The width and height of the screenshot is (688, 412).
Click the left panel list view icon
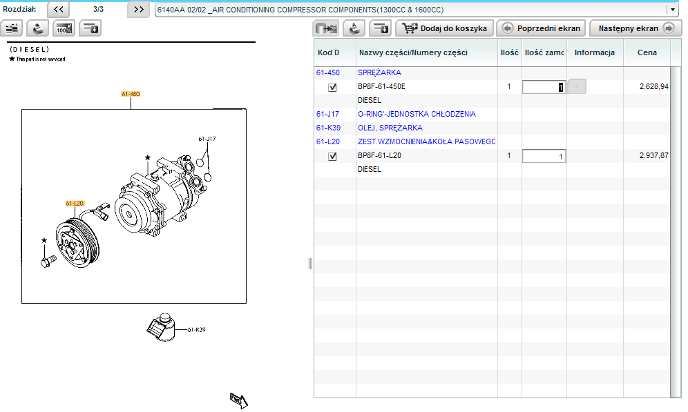(x=14, y=28)
